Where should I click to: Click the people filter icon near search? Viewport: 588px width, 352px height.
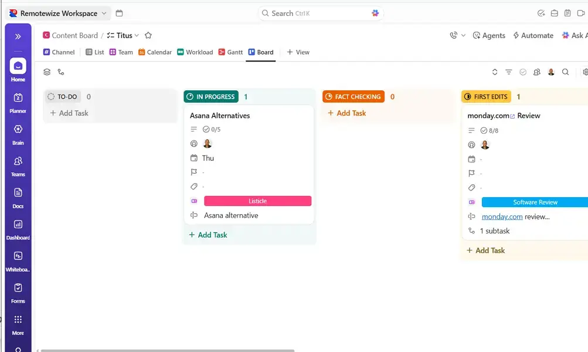click(536, 72)
